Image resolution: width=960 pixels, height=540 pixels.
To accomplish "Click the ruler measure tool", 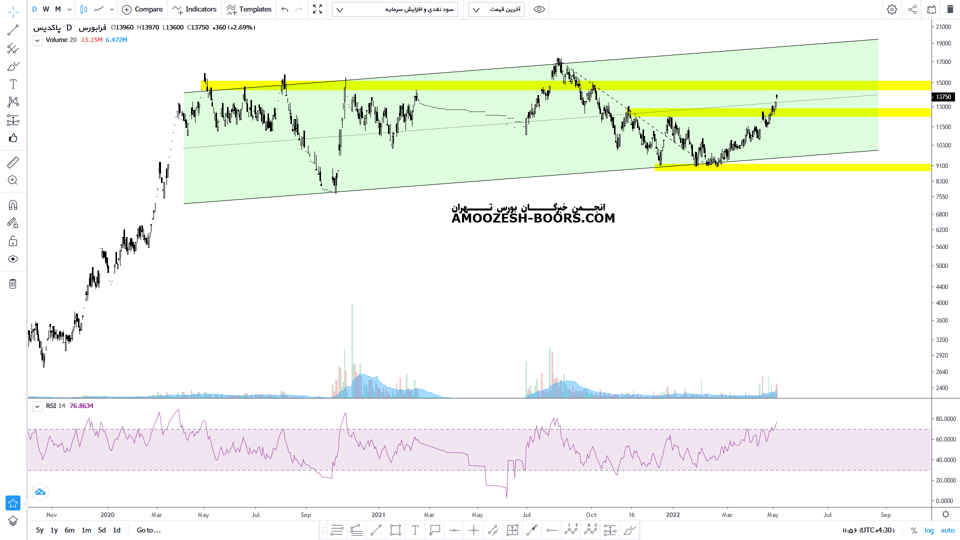I will tap(13, 162).
